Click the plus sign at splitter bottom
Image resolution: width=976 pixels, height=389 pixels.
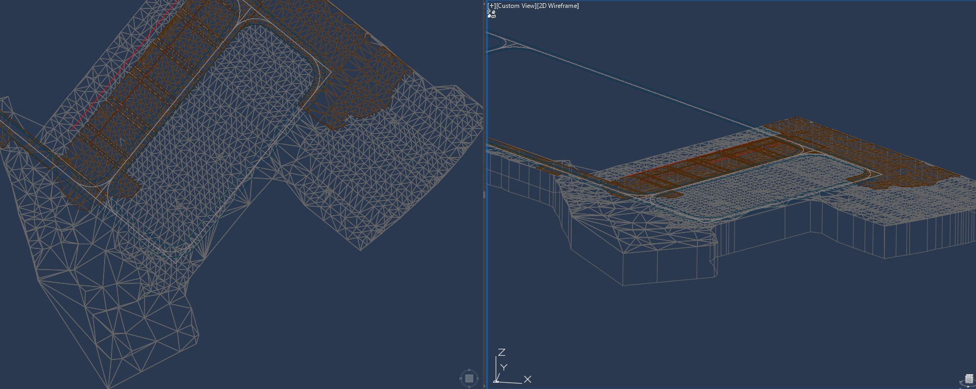484,386
